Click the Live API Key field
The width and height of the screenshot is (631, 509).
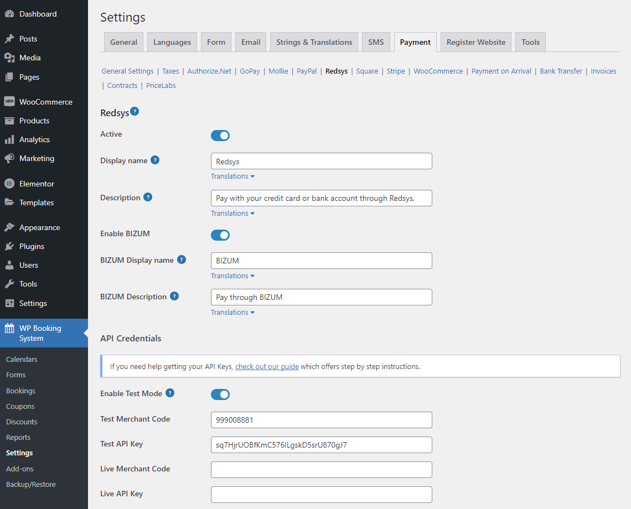(322, 495)
